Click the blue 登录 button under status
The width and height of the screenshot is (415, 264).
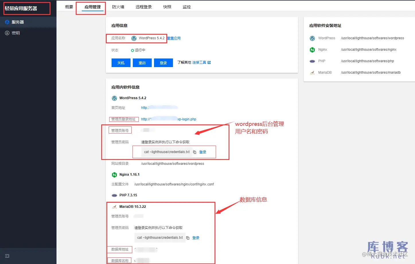[163, 63]
